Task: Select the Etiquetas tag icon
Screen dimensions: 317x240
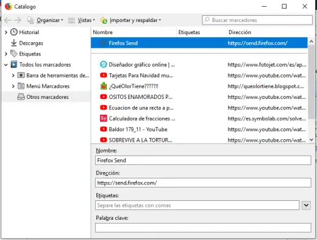Action: pos(14,54)
